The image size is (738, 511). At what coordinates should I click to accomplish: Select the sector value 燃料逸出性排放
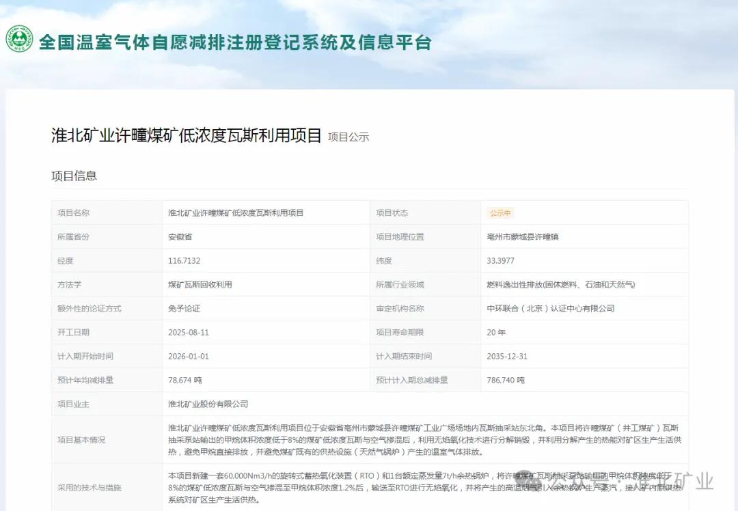(x=560, y=285)
